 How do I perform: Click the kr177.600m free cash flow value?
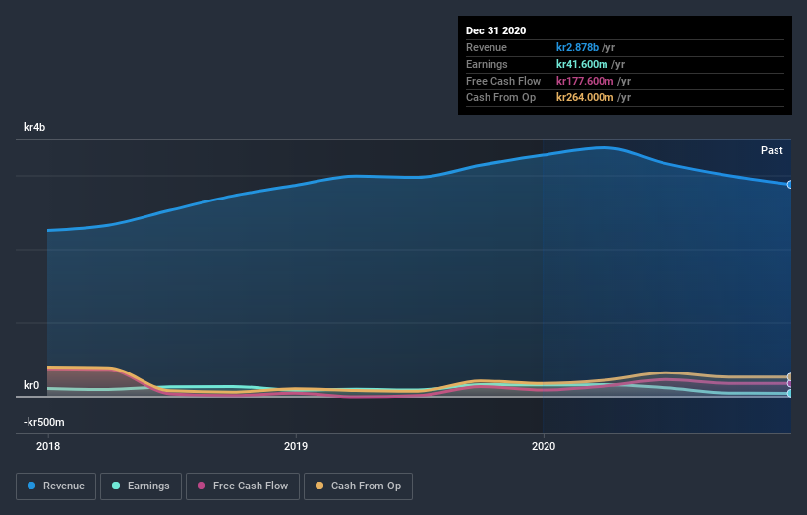click(x=585, y=81)
